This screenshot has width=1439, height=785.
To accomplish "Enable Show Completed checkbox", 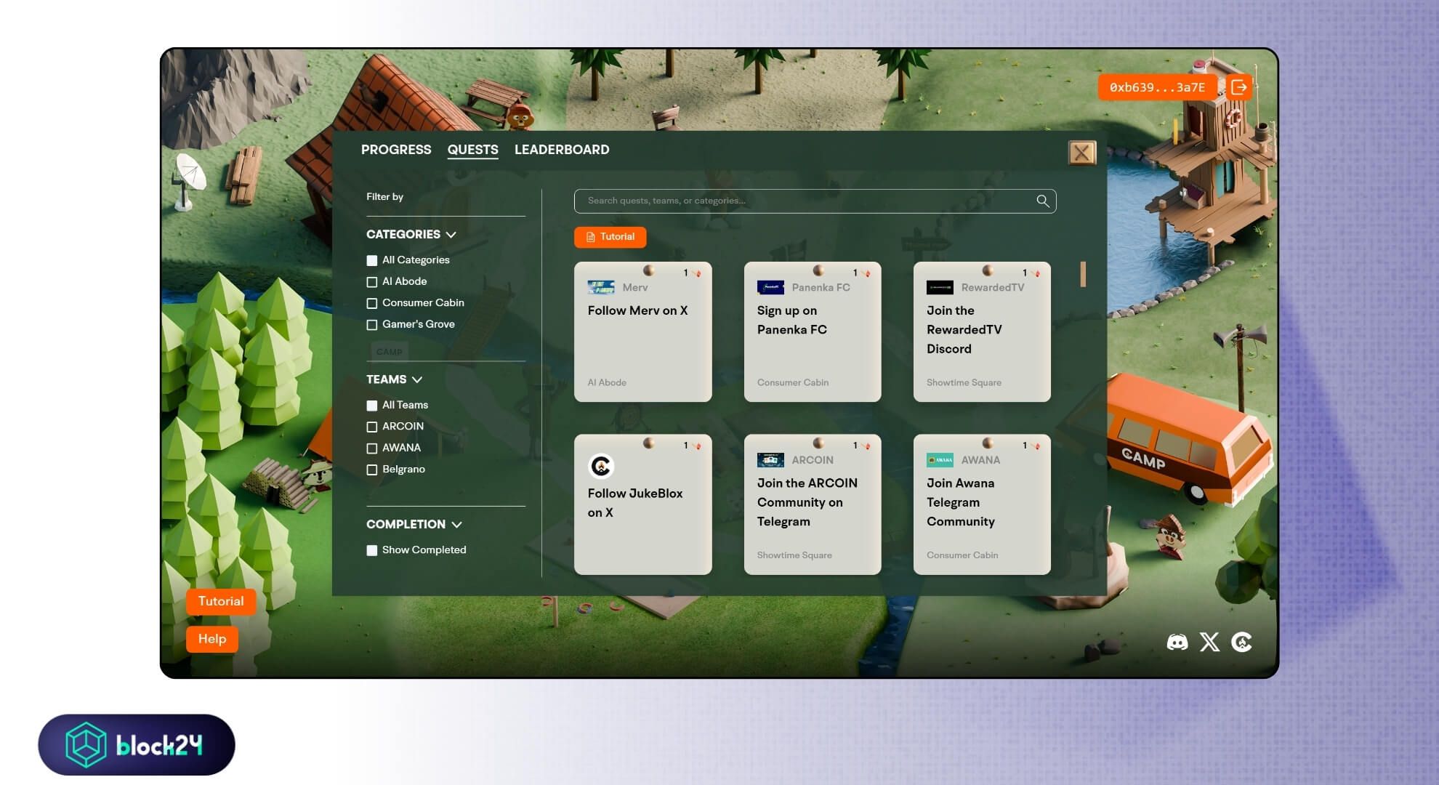I will point(372,550).
